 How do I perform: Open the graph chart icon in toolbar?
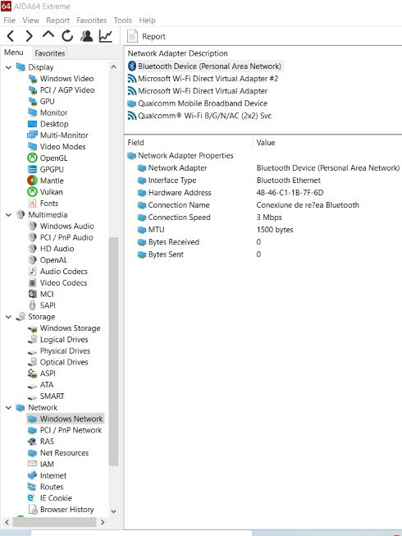tap(106, 36)
